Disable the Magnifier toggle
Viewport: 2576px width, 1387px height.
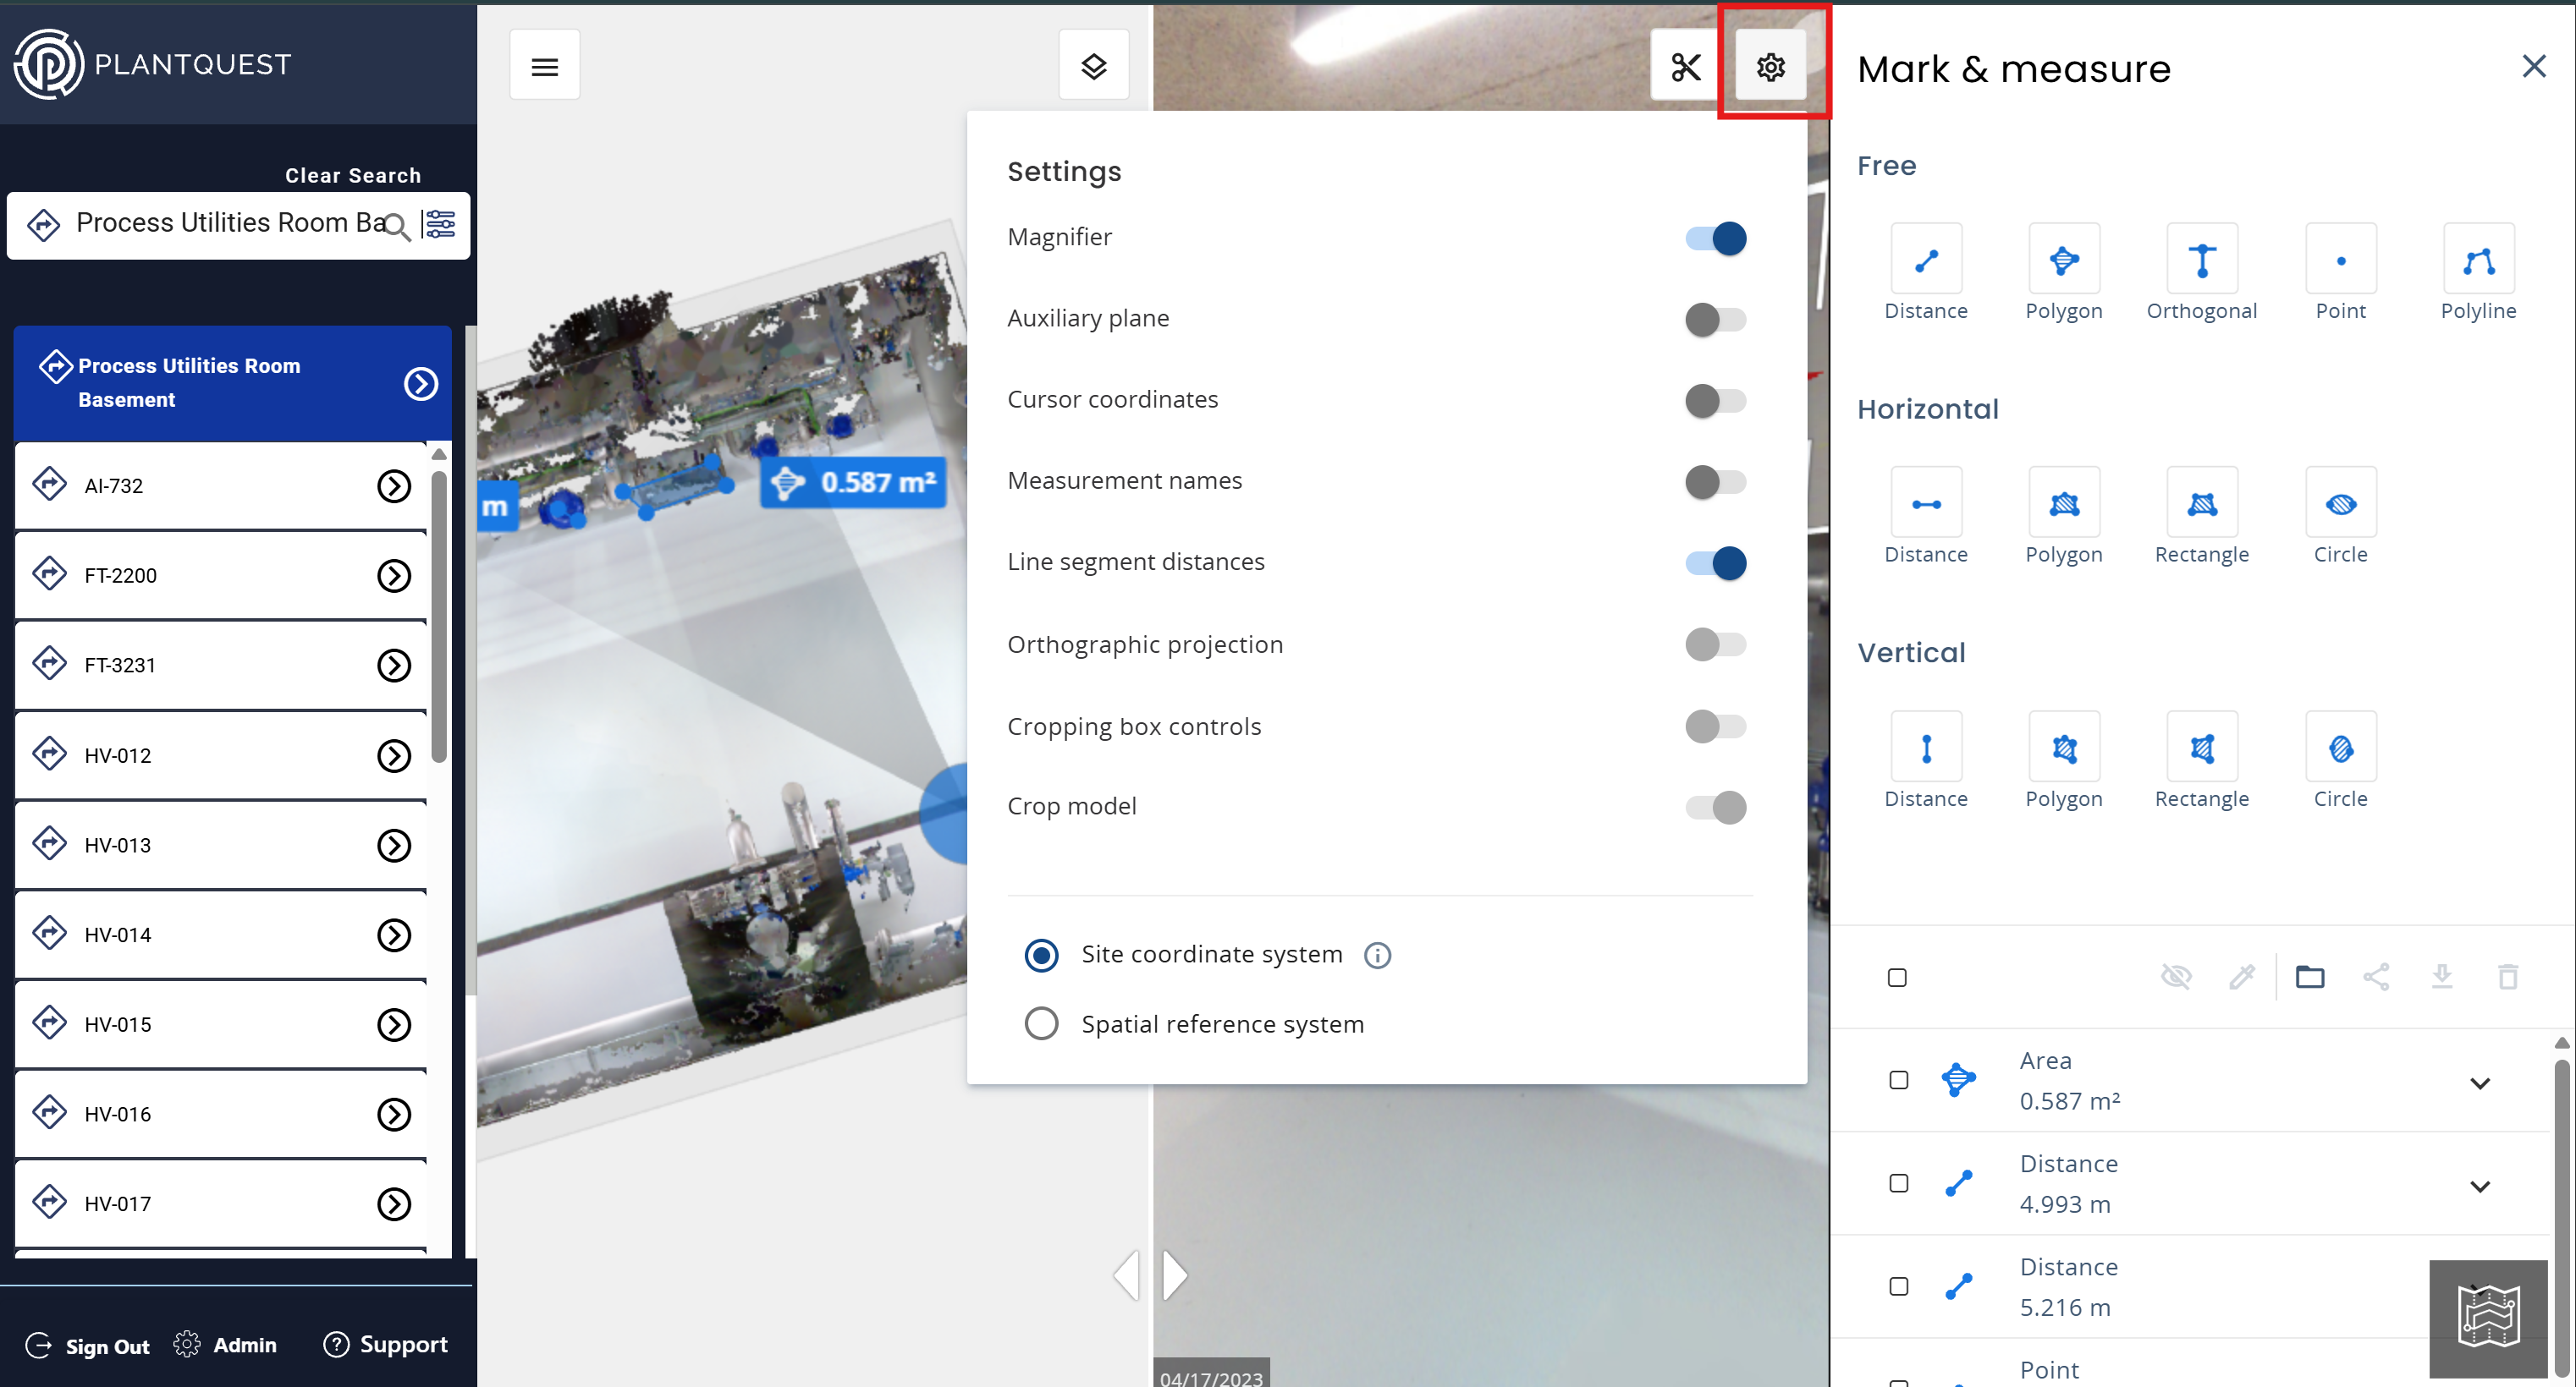point(1715,238)
